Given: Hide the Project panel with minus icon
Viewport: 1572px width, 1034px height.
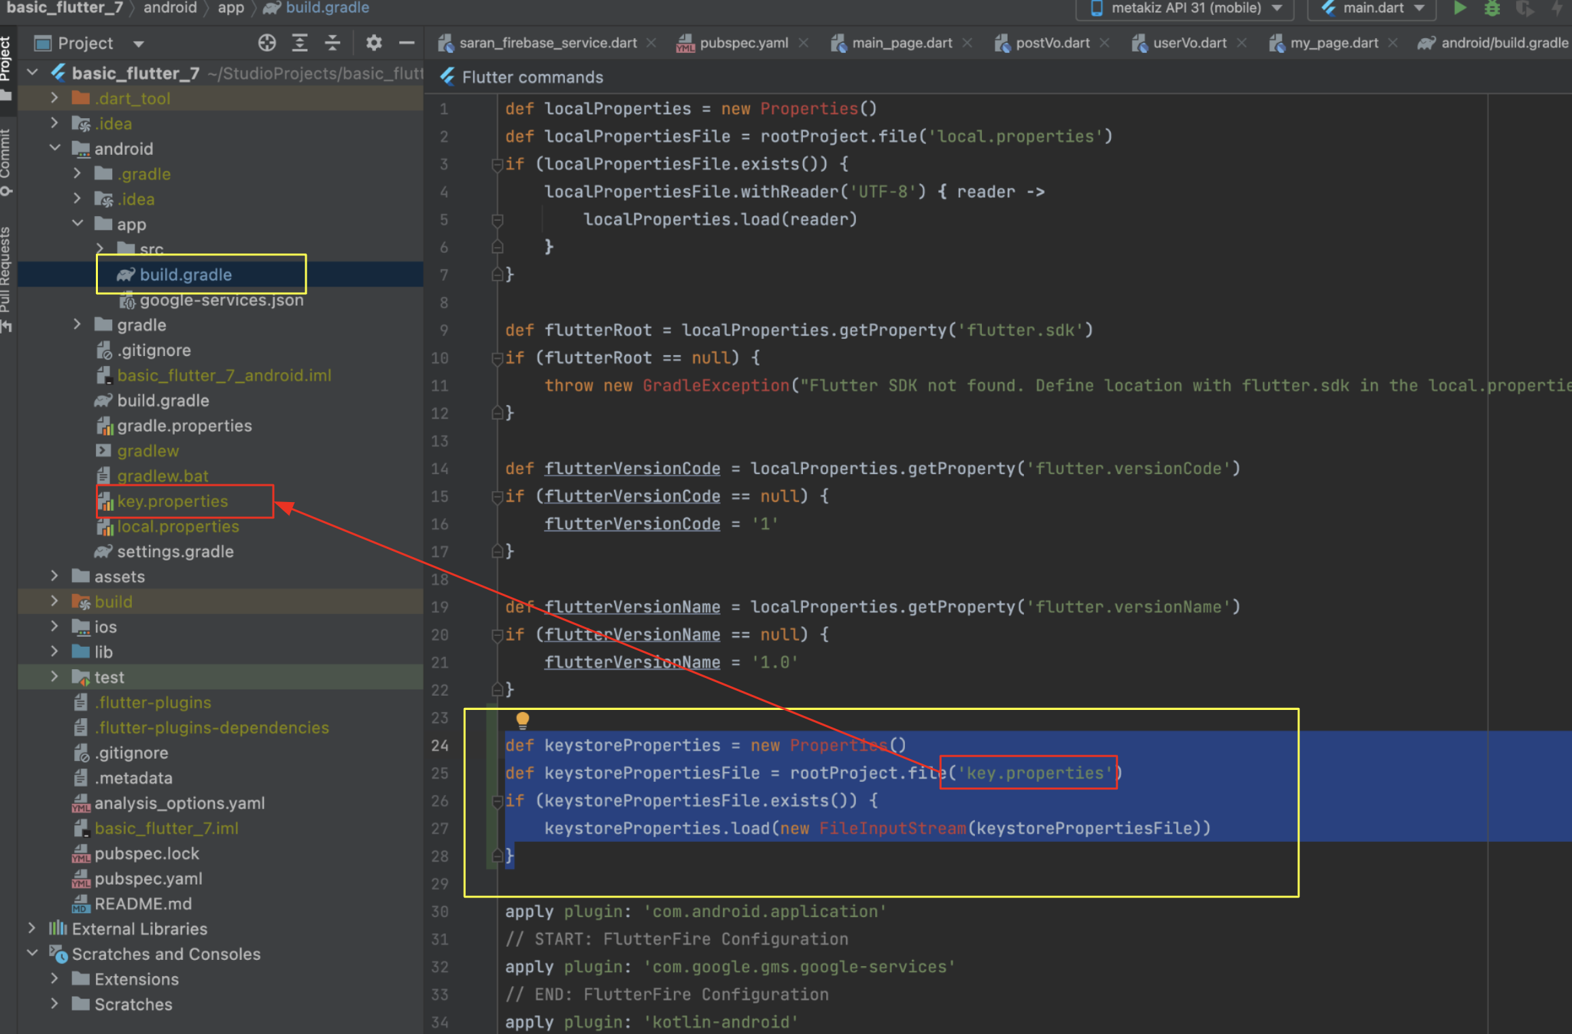Looking at the screenshot, I should (407, 43).
